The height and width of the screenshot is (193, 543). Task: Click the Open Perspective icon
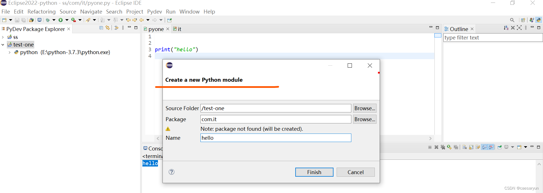(x=523, y=20)
